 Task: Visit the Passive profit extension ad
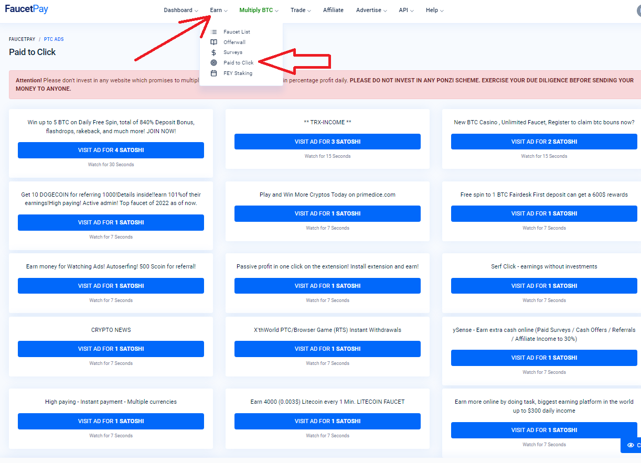click(x=327, y=286)
